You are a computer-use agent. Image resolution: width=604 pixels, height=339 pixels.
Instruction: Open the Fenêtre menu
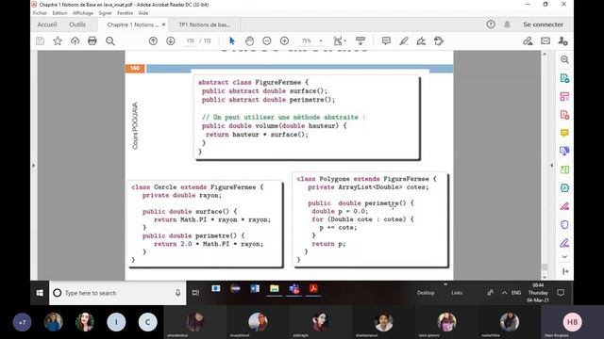pos(125,13)
